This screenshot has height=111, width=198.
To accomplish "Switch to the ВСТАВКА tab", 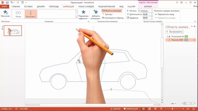I will [28, 6].
